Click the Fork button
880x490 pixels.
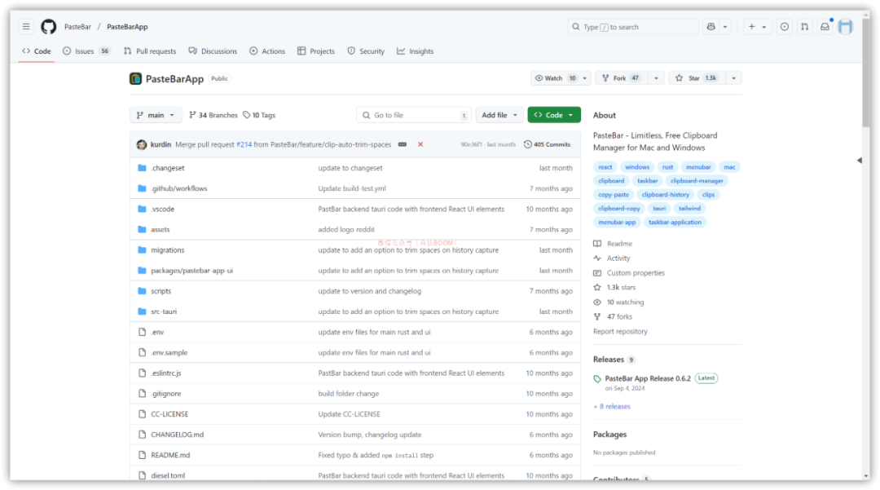point(621,78)
